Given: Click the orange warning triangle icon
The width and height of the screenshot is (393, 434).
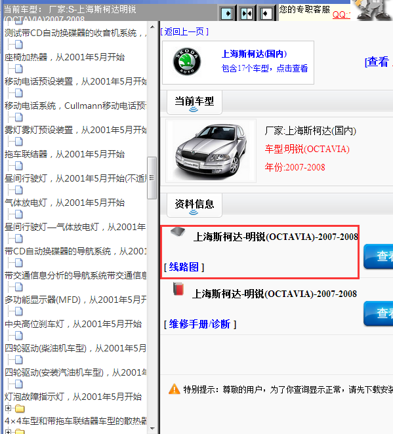Looking at the screenshot, I should (175, 389).
